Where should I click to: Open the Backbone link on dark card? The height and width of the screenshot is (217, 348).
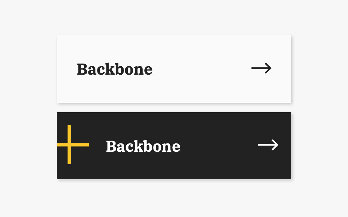point(143,146)
